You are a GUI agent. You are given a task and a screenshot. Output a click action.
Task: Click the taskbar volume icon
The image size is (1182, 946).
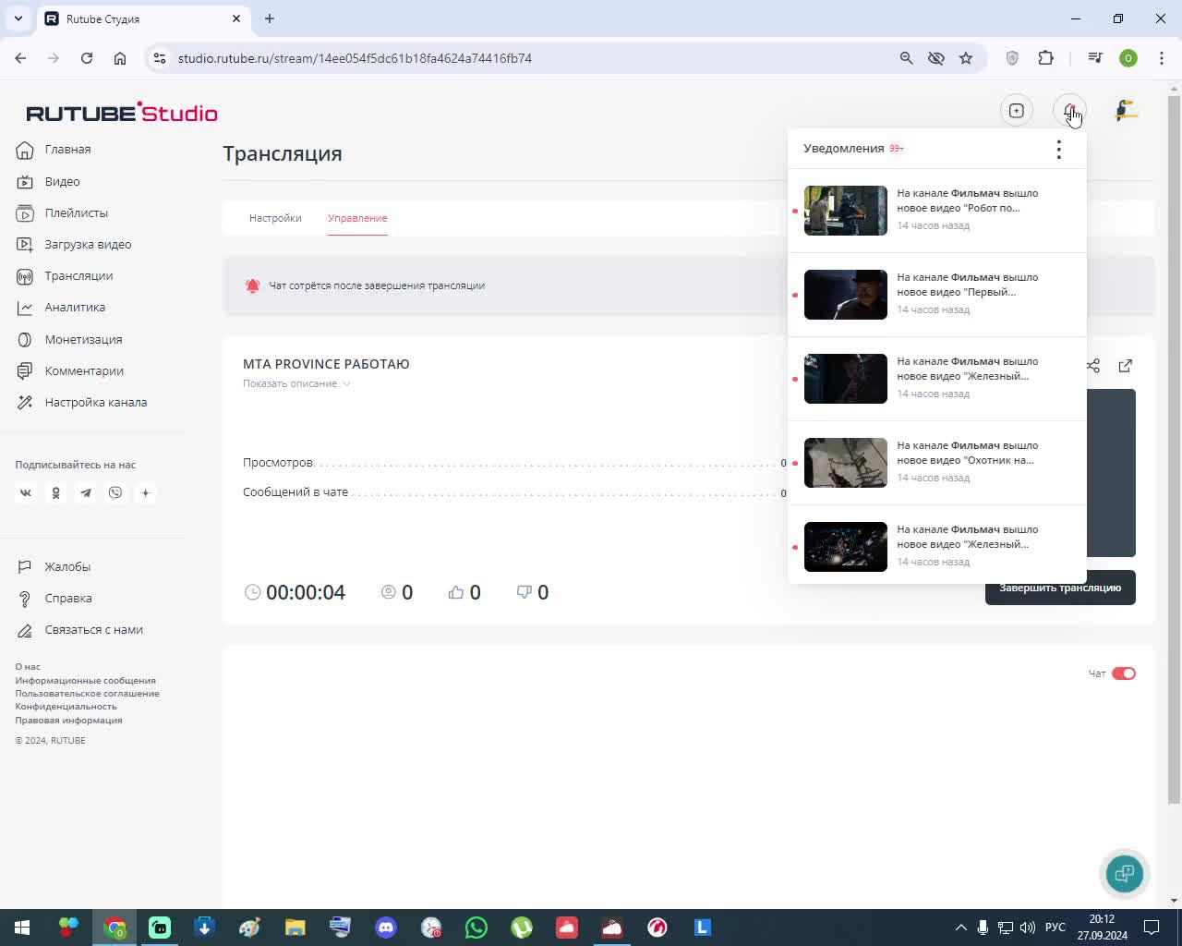(1027, 928)
